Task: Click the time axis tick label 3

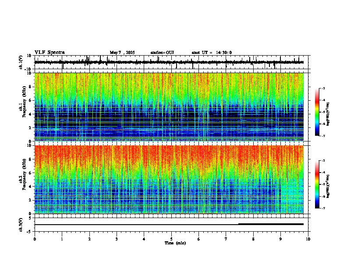Action: (x=117, y=239)
